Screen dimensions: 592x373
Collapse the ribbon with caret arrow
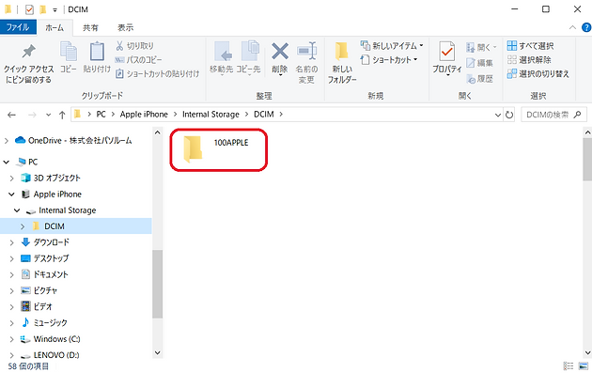pos(572,27)
